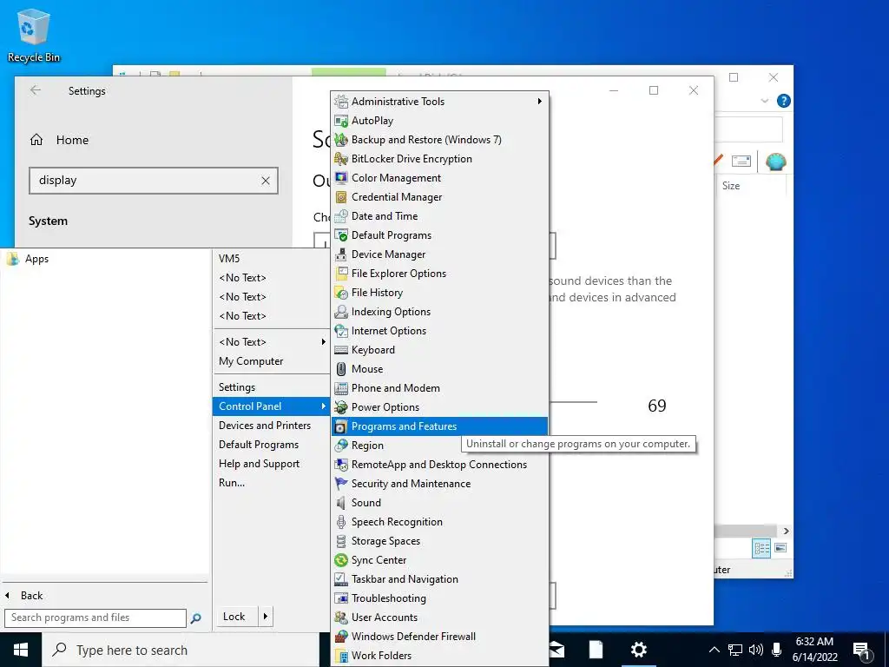
Task: Open the Date and Time icon
Action: [x=340, y=216]
